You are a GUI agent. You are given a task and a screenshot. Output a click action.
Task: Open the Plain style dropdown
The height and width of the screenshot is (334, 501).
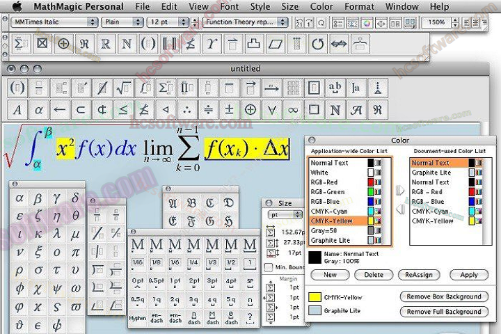(122, 22)
